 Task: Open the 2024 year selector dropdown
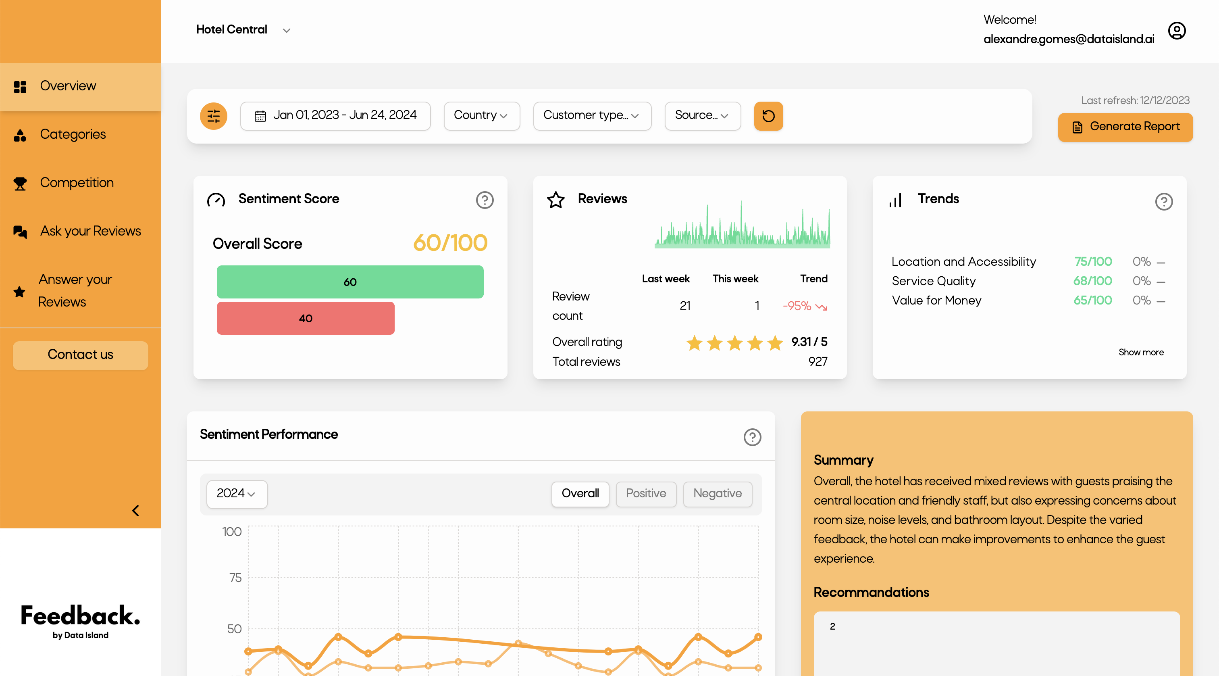tap(237, 494)
